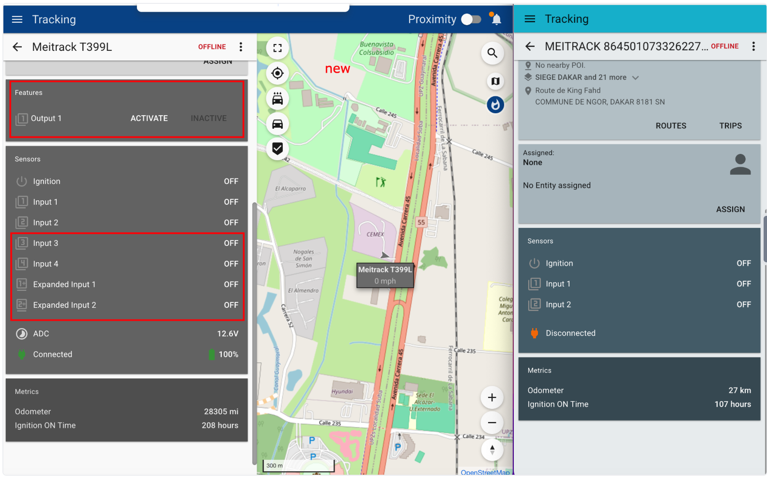The image size is (767, 482).
Task: Open TRIPS in right panel
Action: pyautogui.click(x=730, y=126)
